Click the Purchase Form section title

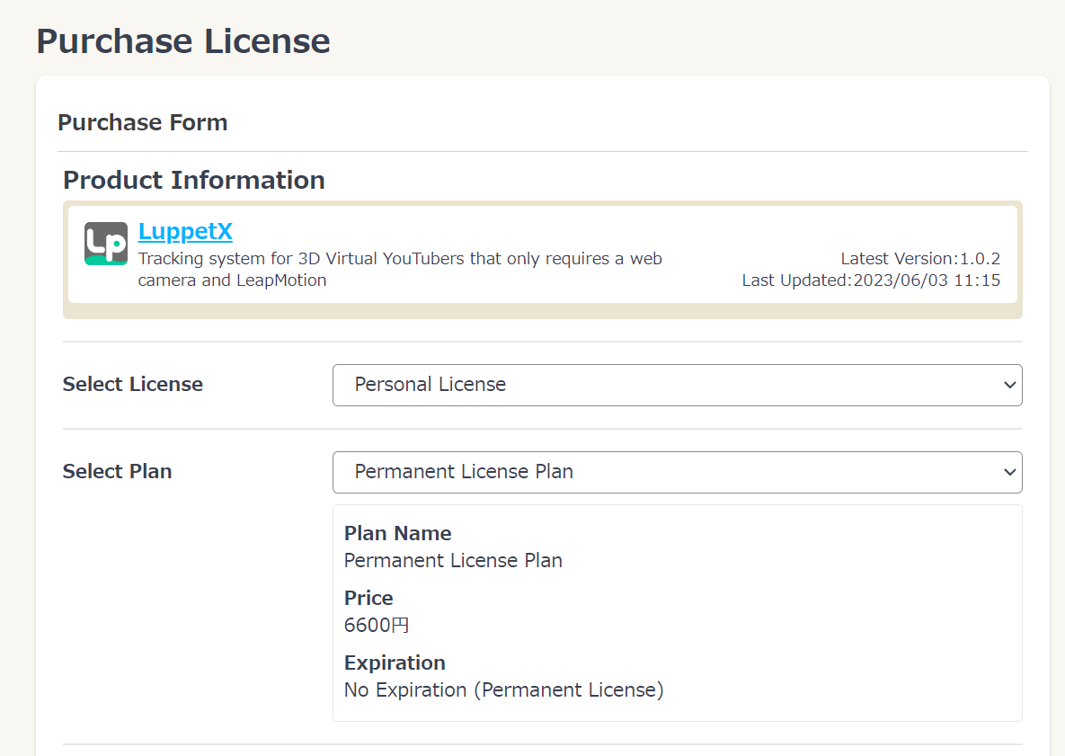click(x=142, y=122)
